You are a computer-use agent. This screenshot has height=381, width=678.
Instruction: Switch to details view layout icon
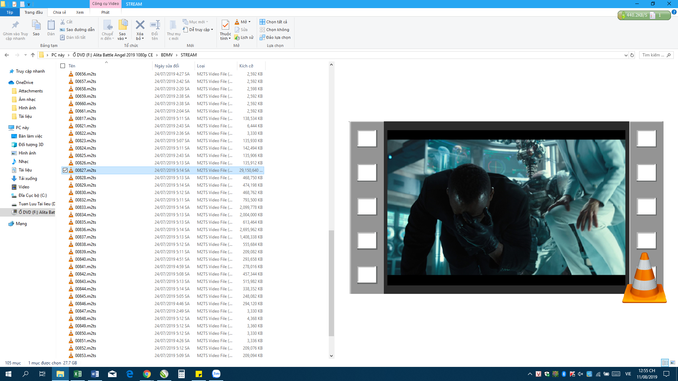665,363
